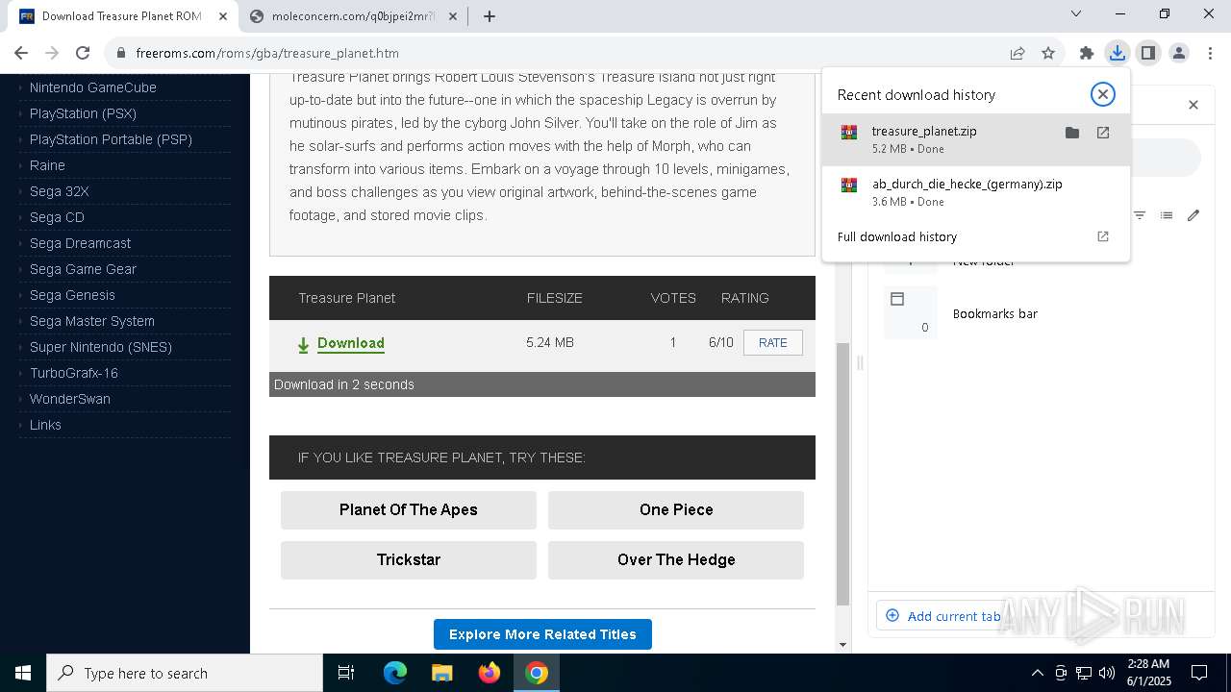The image size is (1231, 692).
Task: Show hidden system tray icons
Action: [x=1037, y=673]
